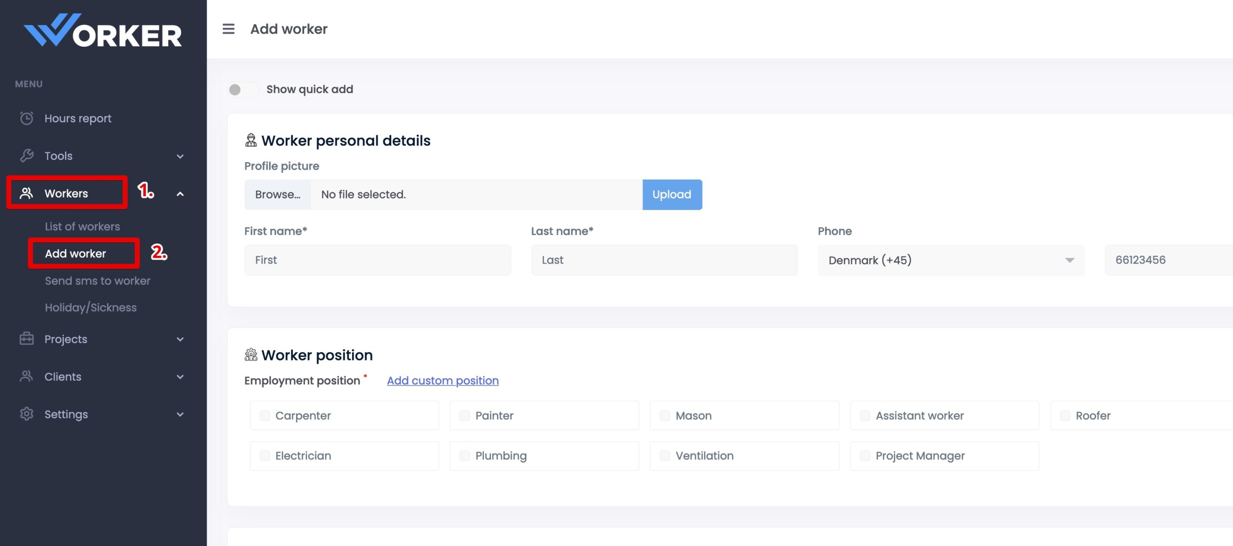This screenshot has width=1233, height=546.
Task: Expand the Projects menu chevron
Action: [180, 339]
